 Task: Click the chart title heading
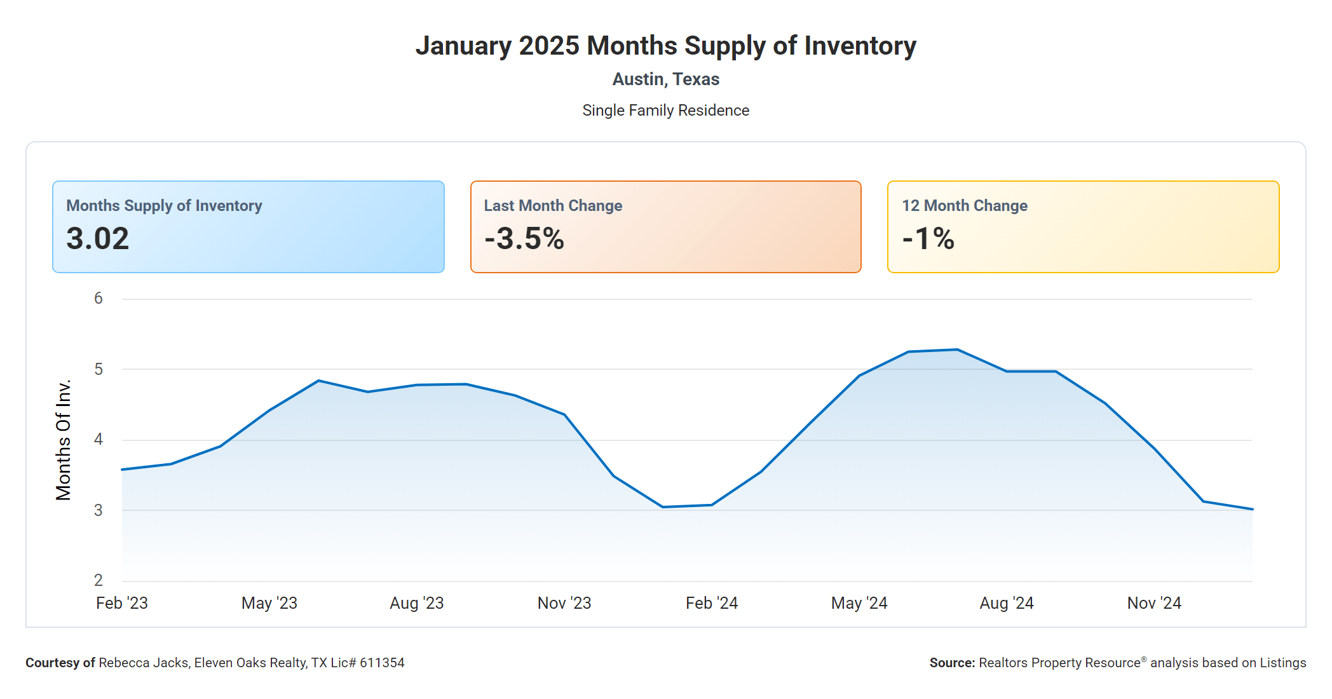666,46
